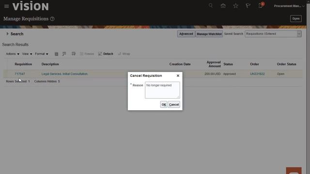
Task: Open the Format menu
Action: (x=42, y=54)
